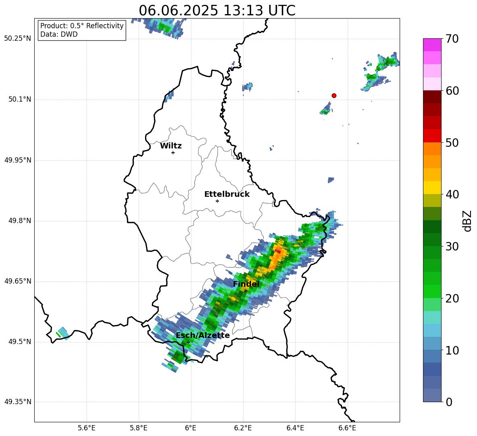Click the 50.25°N latitude label
Screen dimensions: 477x436
[18, 39]
